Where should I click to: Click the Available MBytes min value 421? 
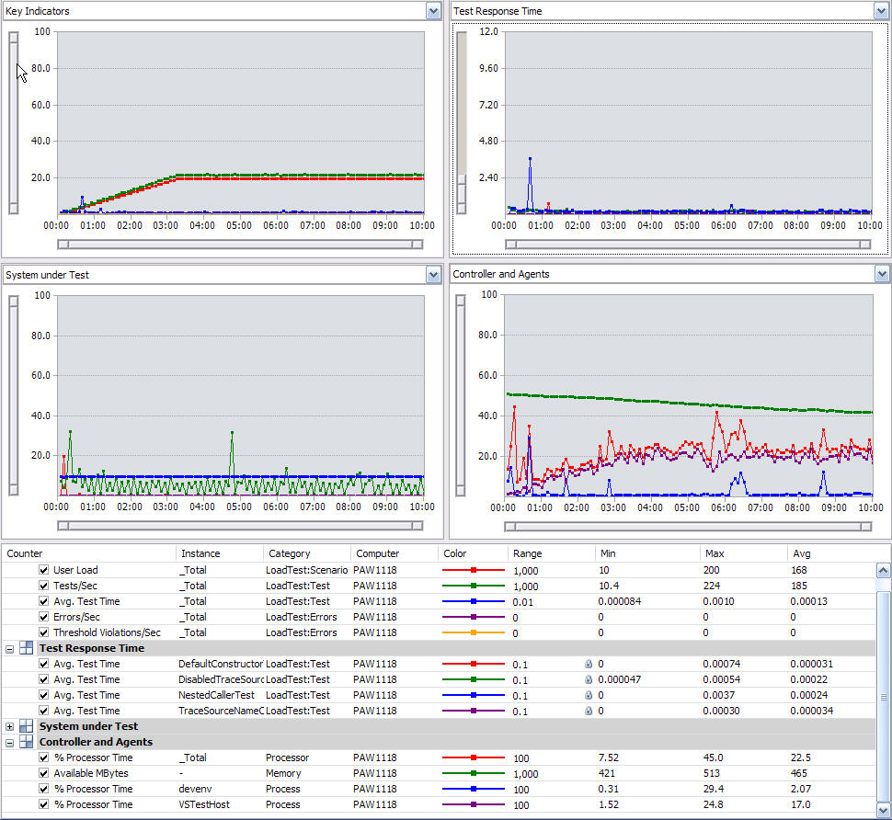point(607,773)
